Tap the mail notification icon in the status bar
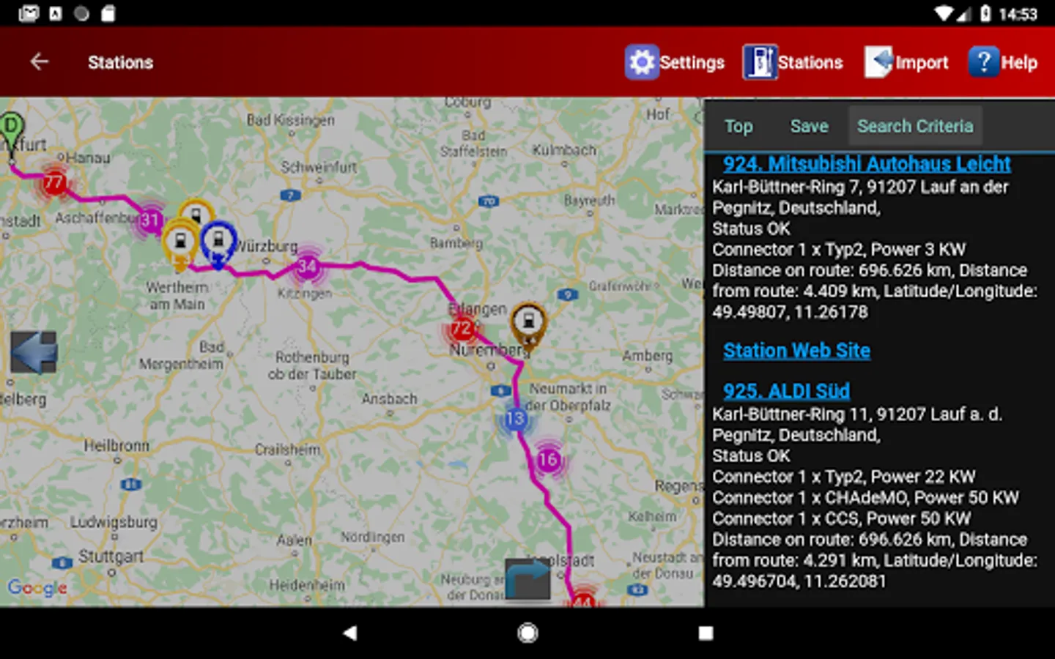The height and width of the screenshot is (659, 1055). [28, 13]
